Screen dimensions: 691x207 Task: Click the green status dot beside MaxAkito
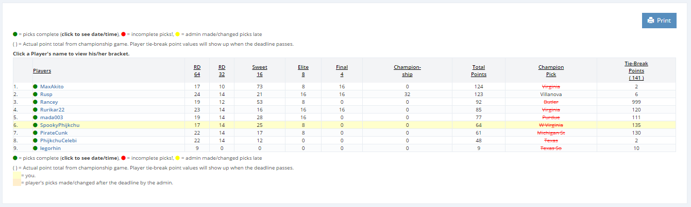click(35, 87)
